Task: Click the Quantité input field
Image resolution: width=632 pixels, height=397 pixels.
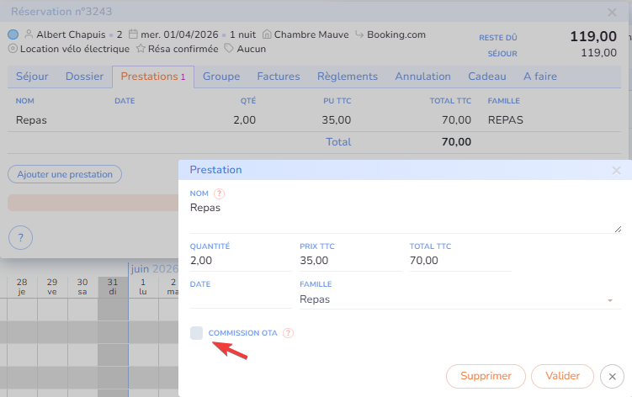Action: pyautogui.click(x=241, y=261)
